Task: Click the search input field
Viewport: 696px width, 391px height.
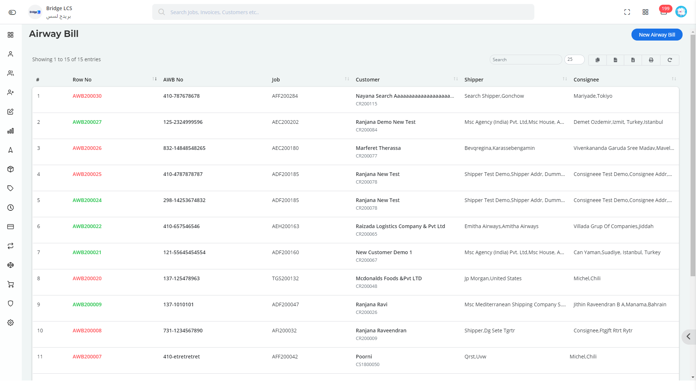Action: coord(525,59)
